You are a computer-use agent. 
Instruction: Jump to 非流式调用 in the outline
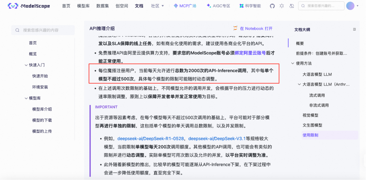(319, 105)
